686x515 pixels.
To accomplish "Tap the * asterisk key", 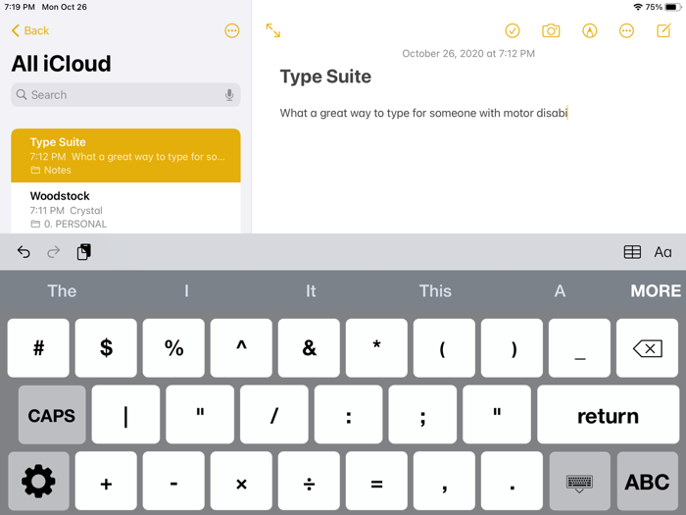I will 376,348.
